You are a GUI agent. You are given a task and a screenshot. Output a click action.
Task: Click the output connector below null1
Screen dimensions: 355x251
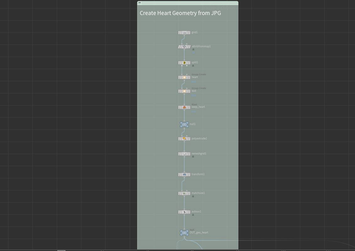(184, 128)
